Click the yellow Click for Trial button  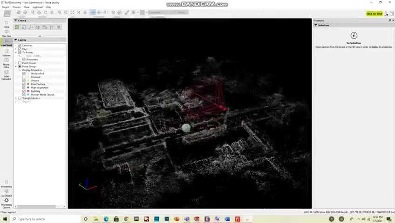click(x=375, y=13)
